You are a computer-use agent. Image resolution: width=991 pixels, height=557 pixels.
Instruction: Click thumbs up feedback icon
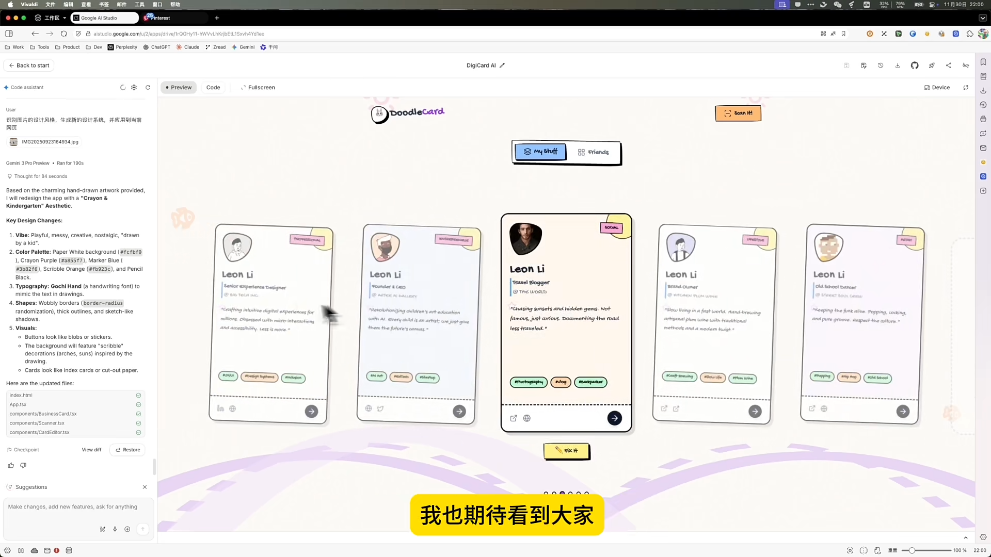(11, 465)
